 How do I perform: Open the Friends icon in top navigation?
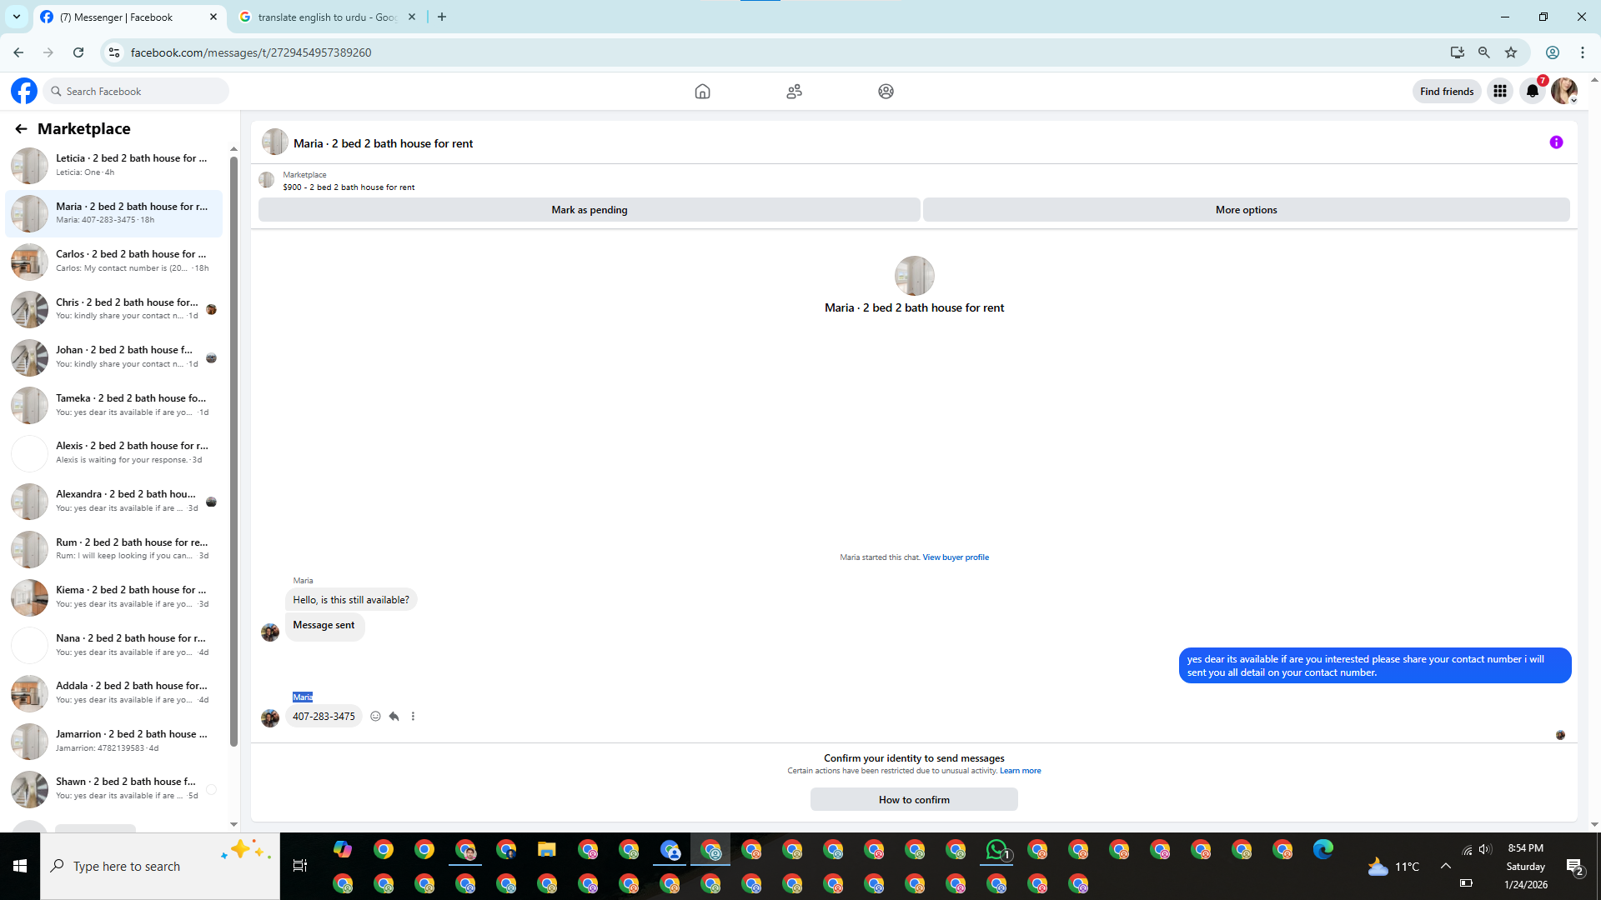[x=794, y=92]
